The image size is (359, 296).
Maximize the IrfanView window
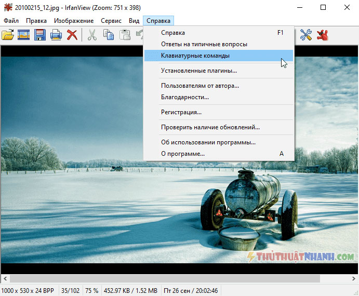pos(323,8)
